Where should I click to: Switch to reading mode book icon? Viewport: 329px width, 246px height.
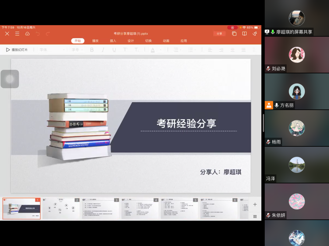[244, 34]
